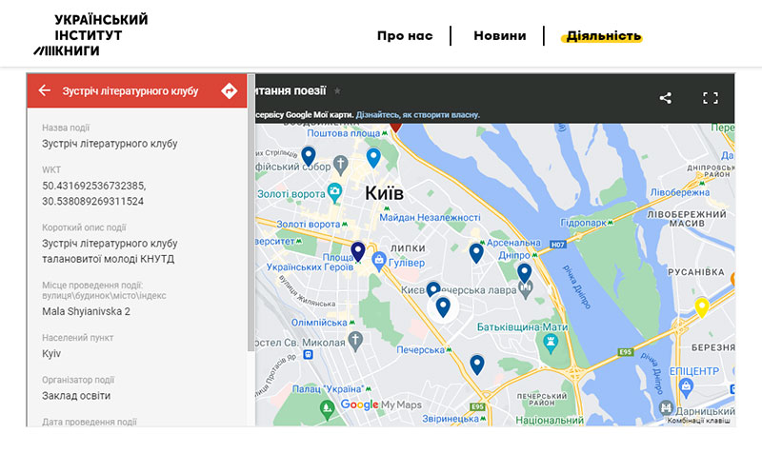Click the Костел Св. Миколая church icon
The height and width of the screenshot is (454, 762).
click(x=355, y=342)
